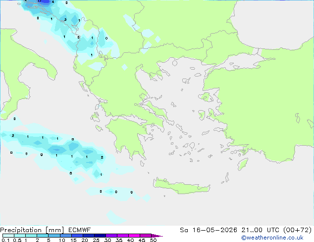Click the 0.5–1 mm legend swatch
This screenshot has height=242, width=314.
(20, 236)
